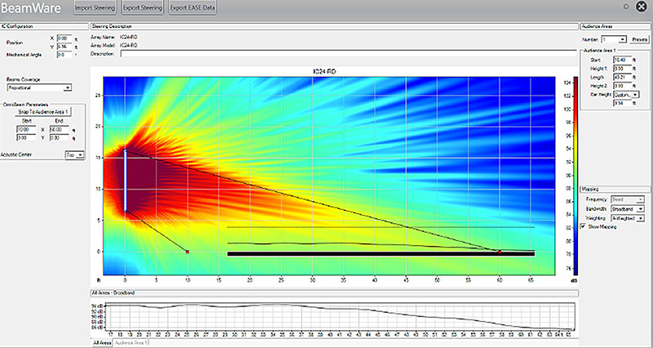Uncheck the Show Mapping checkbox
653x348 pixels.
[x=583, y=226]
